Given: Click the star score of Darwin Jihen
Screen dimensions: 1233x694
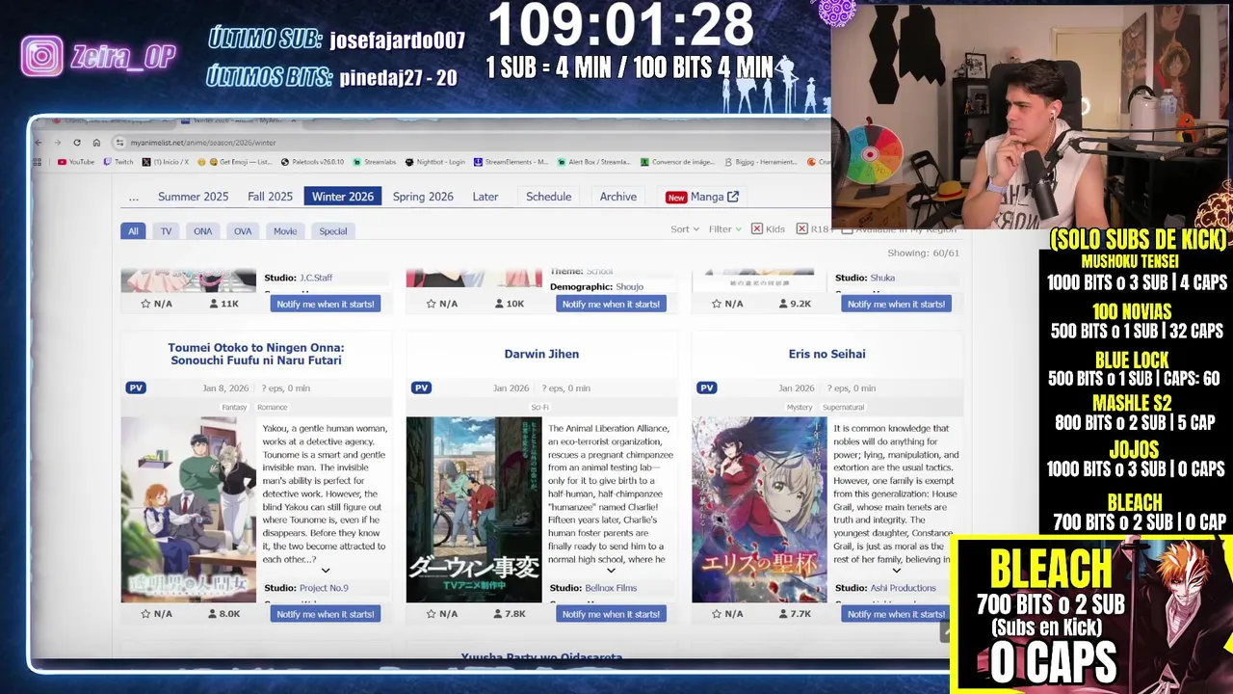Looking at the screenshot, I should click(x=442, y=614).
